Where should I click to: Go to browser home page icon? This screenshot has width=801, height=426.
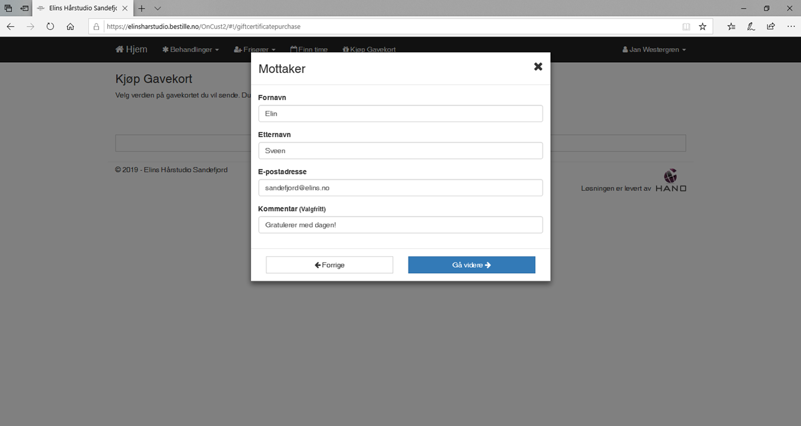point(70,27)
